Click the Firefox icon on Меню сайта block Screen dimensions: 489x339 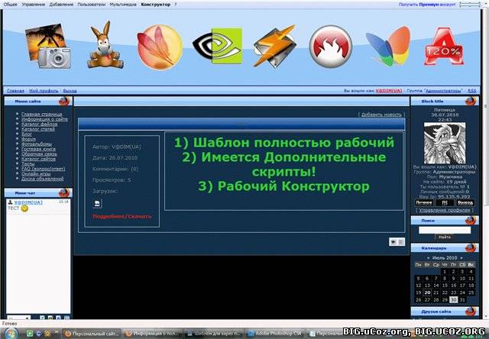64,102
